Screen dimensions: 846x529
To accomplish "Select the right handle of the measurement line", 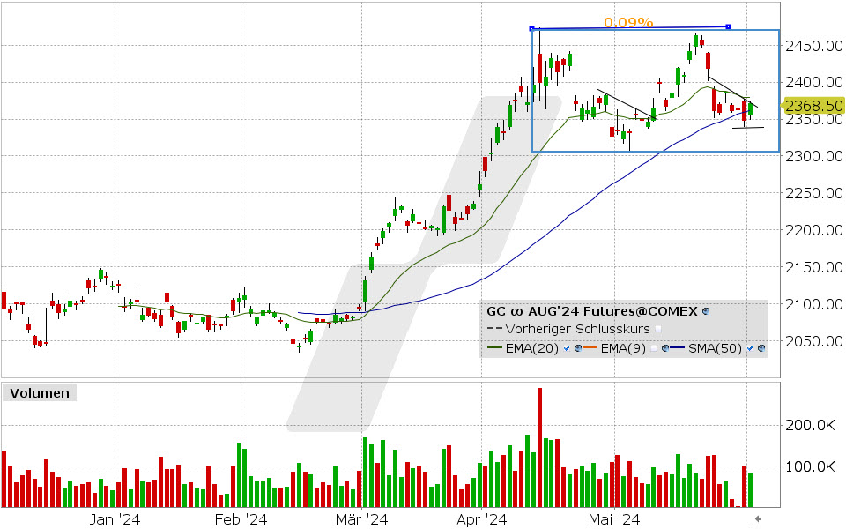I will pyautogui.click(x=729, y=26).
